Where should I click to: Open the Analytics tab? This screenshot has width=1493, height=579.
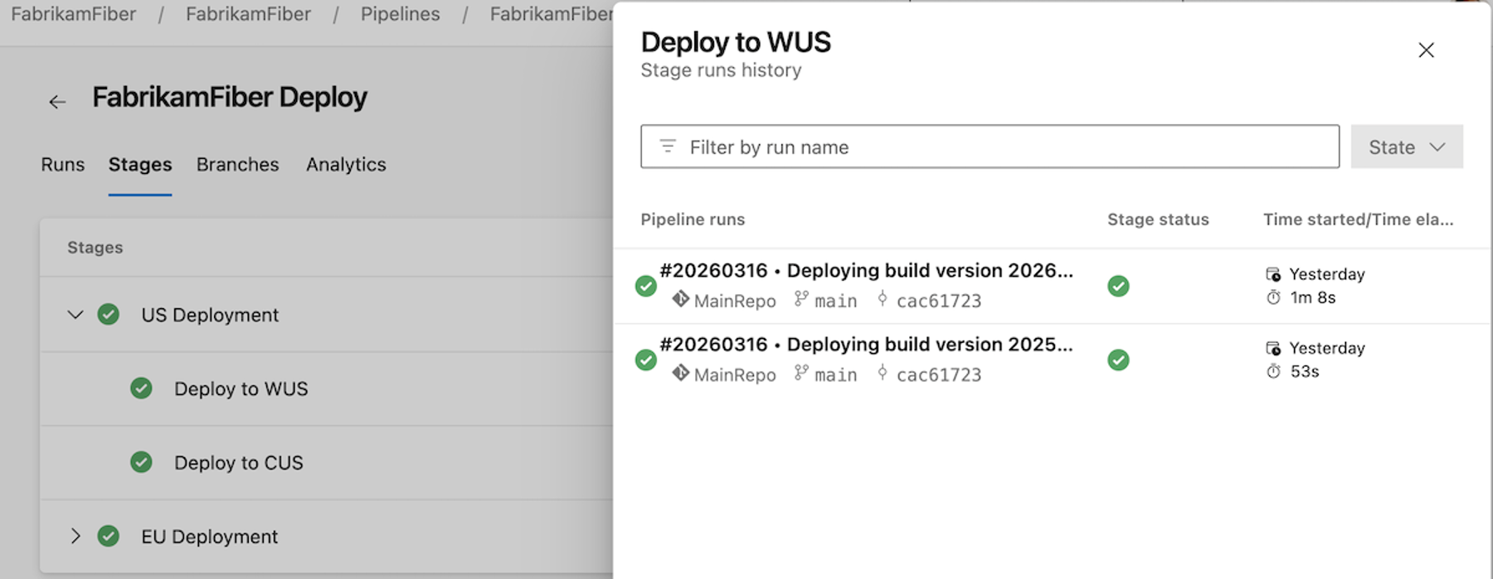346,164
